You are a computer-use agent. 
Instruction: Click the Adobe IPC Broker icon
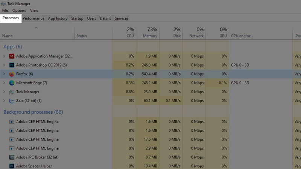click(x=12, y=157)
